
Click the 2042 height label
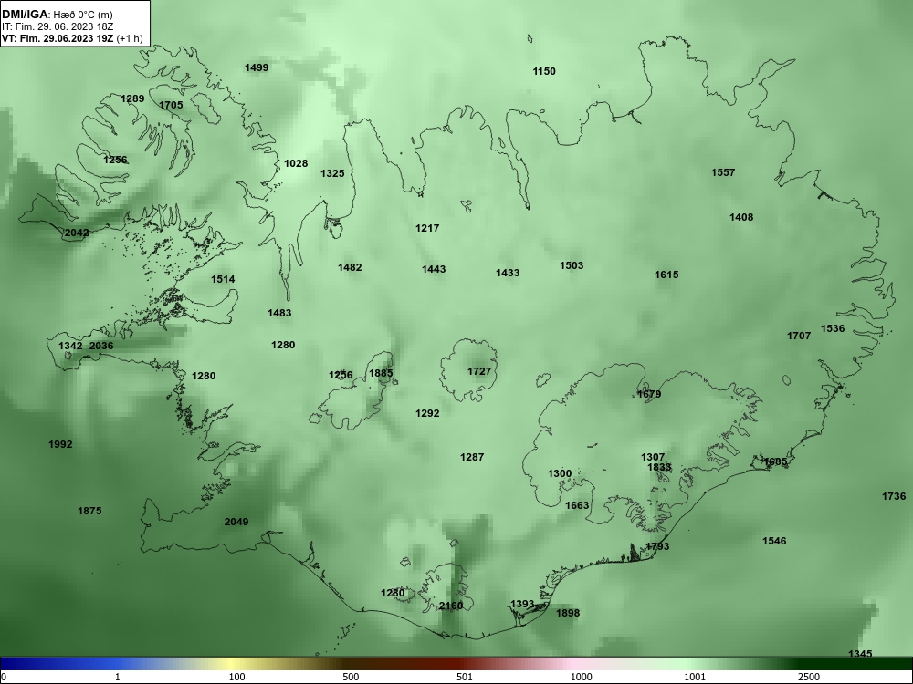pos(77,233)
